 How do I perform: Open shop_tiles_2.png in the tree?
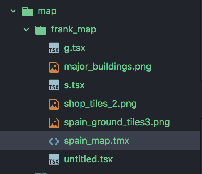click(100, 104)
